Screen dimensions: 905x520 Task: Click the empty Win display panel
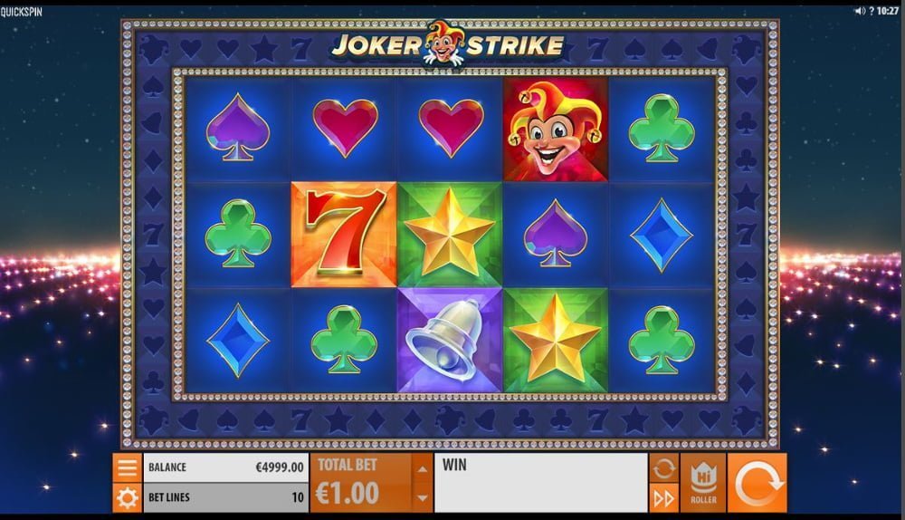pos(541,483)
